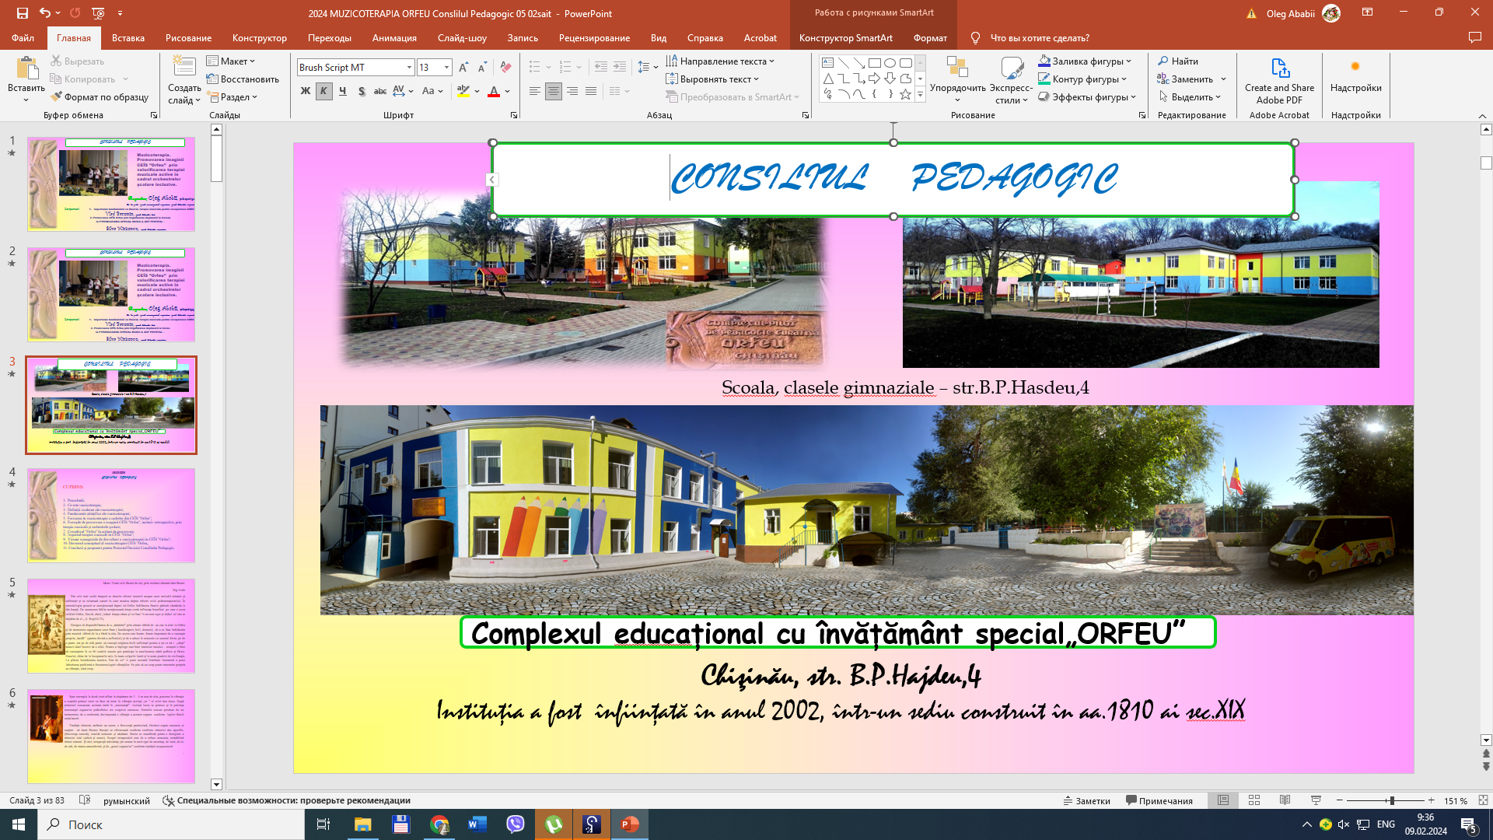Switch to reading view in status bar

(1285, 800)
